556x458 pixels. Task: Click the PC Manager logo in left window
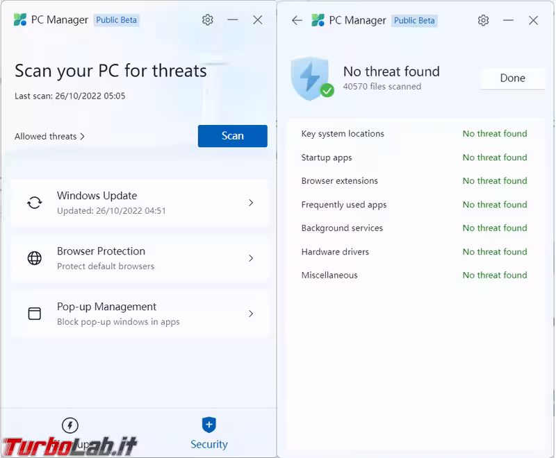20,20
